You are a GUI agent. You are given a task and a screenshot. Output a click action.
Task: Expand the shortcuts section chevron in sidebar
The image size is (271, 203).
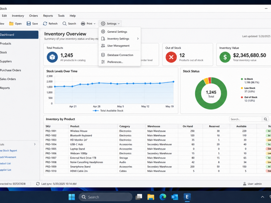click(x=35, y=144)
